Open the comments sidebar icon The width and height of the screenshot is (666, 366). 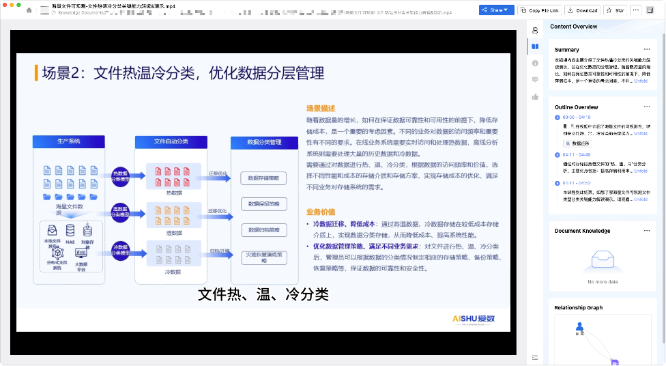click(535, 79)
